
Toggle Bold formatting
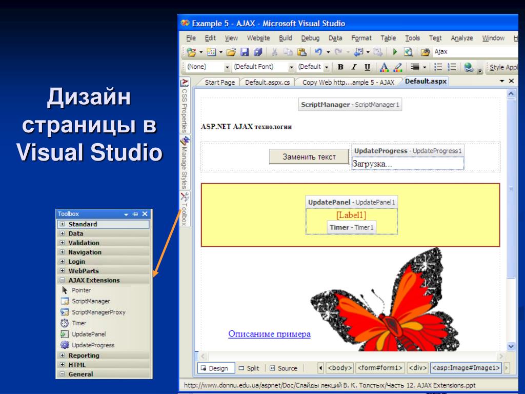pos(340,67)
